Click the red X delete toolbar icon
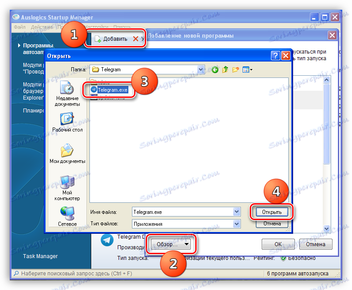 (135, 39)
